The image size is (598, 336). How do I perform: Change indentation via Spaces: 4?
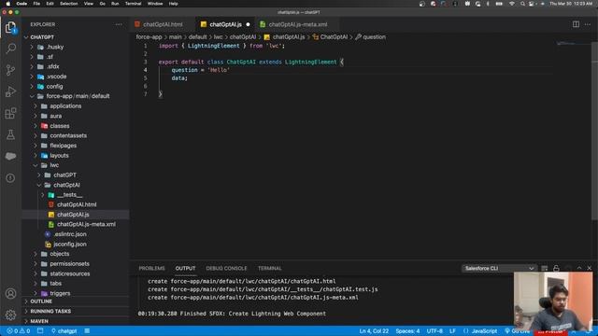(407, 331)
